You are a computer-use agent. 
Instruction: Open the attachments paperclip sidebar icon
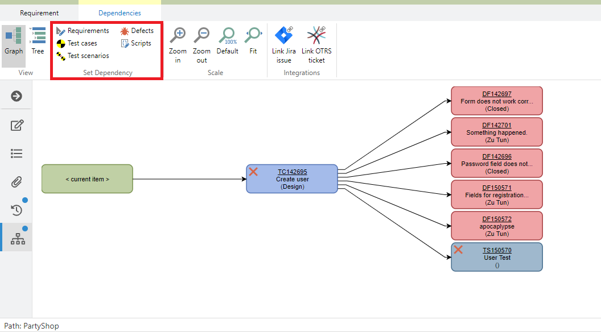click(17, 182)
